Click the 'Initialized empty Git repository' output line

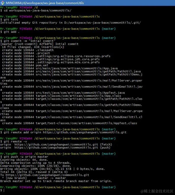[70, 23]
